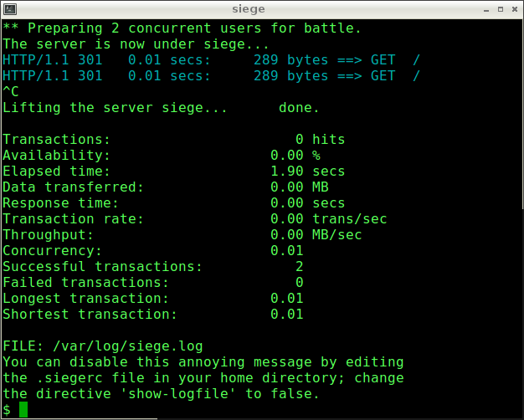Image resolution: width=524 pixels, height=420 pixels.
Task: Minimize the siege terminal window
Action: coord(486,9)
